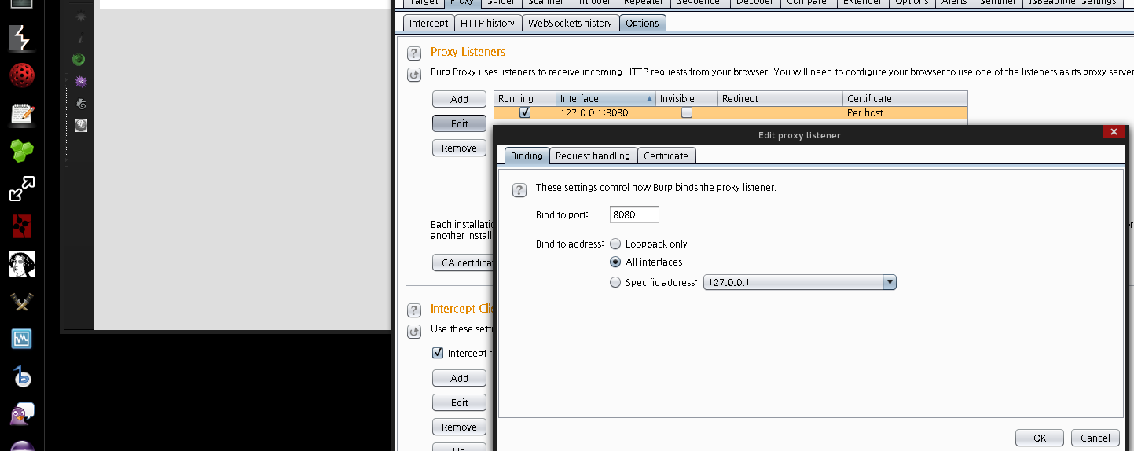Click Edit under Proxy Listeners

[459, 123]
